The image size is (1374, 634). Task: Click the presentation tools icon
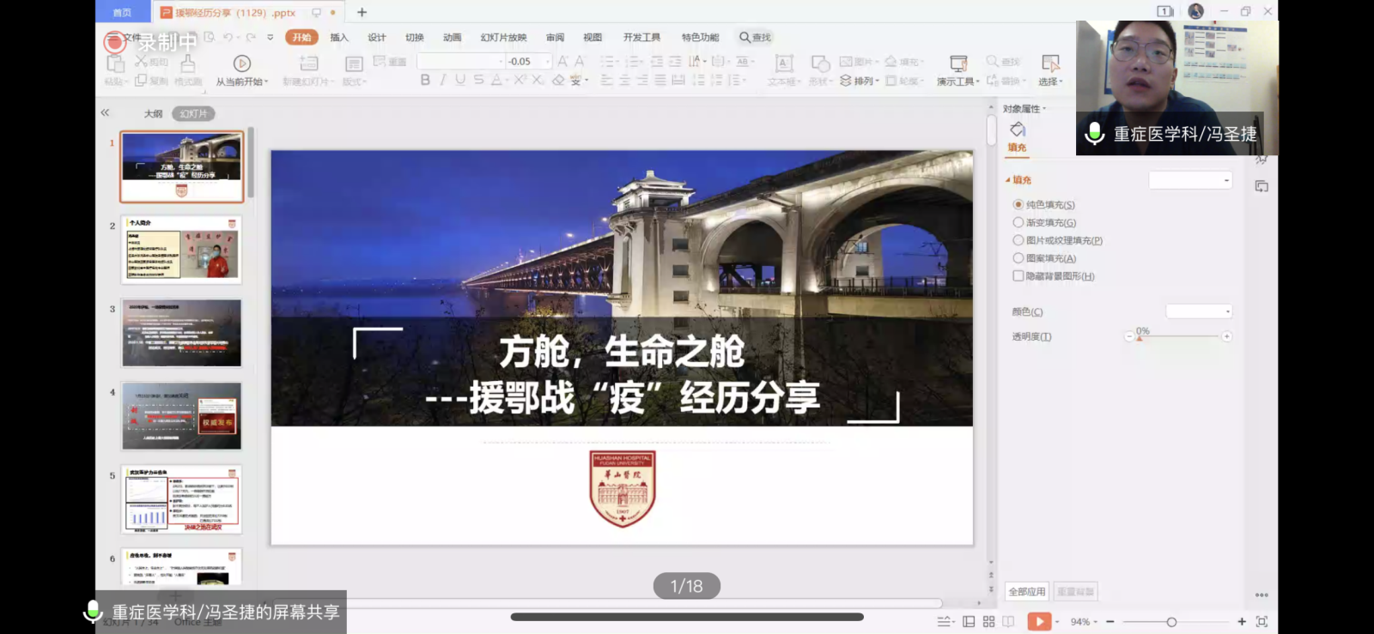(958, 63)
